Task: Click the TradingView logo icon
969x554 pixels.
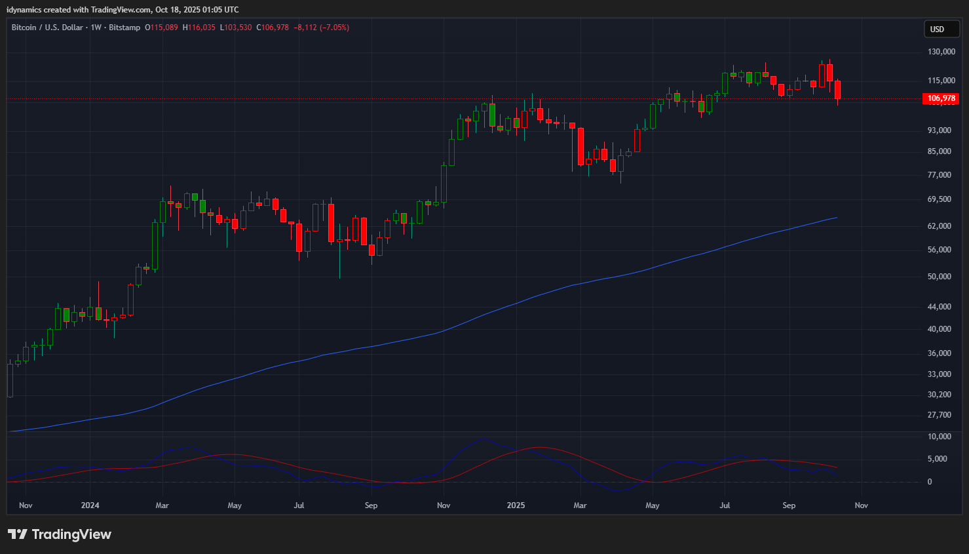Action: (x=17, y=534)
